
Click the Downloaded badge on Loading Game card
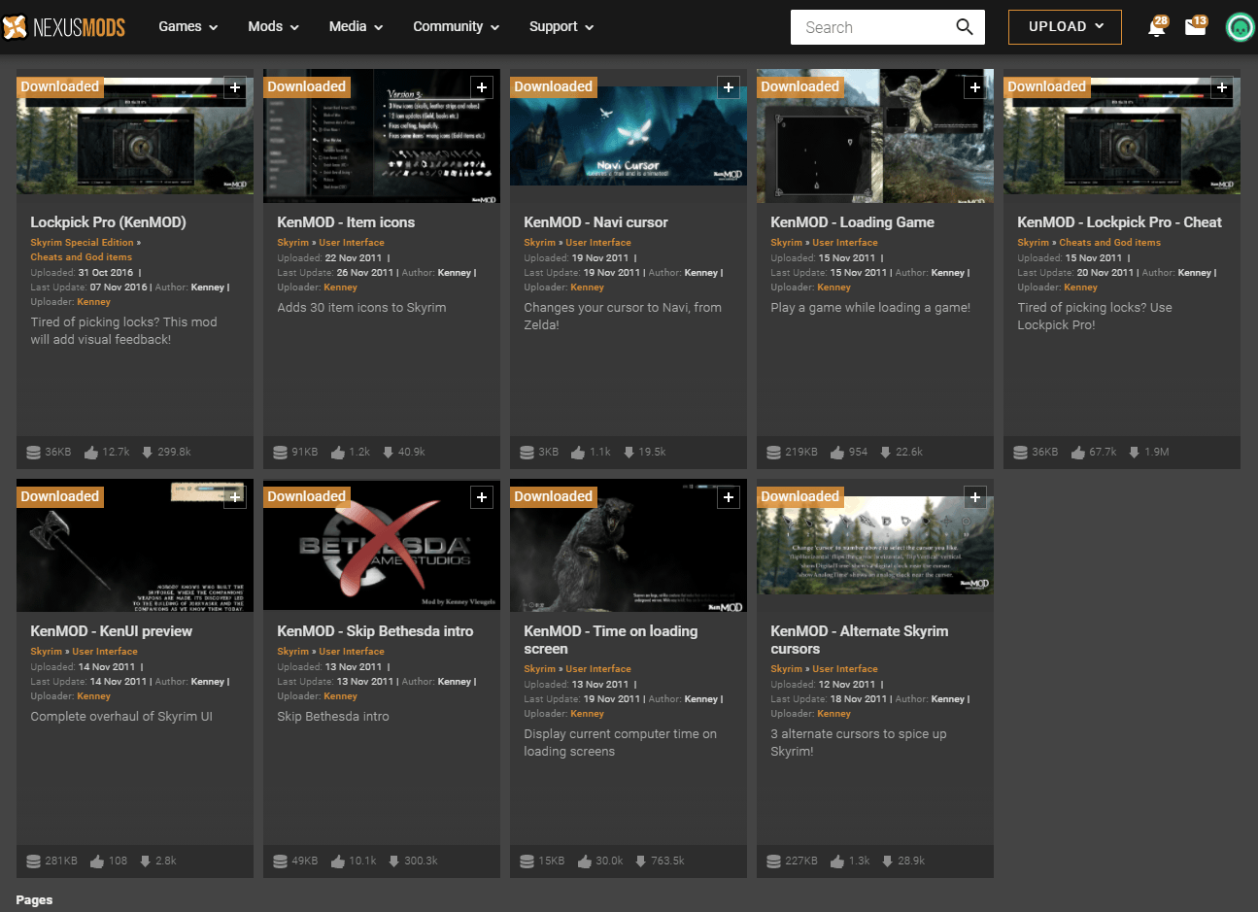point(799,86)
